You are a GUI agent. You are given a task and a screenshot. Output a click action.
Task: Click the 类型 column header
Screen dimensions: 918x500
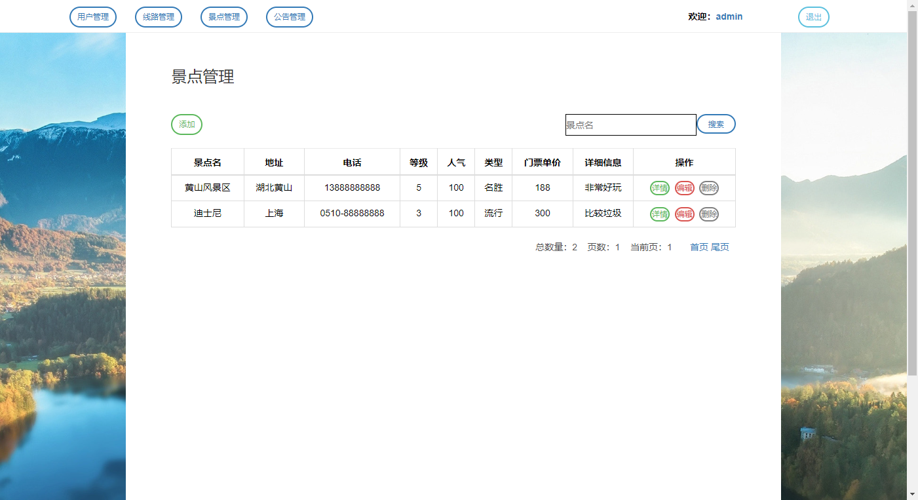coord(493,163)
